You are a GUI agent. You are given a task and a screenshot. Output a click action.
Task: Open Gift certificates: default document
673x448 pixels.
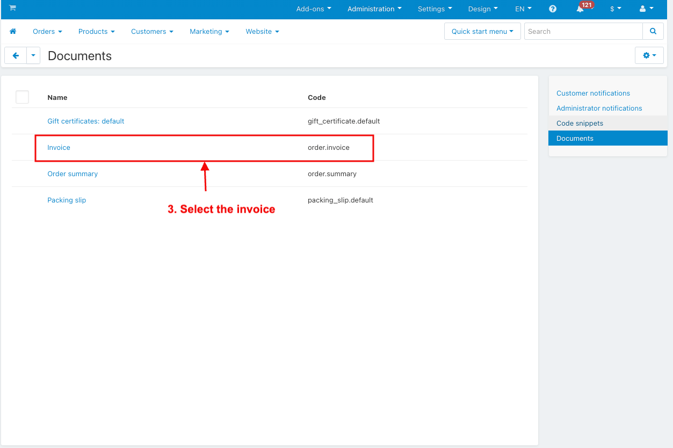coord(86,121)
